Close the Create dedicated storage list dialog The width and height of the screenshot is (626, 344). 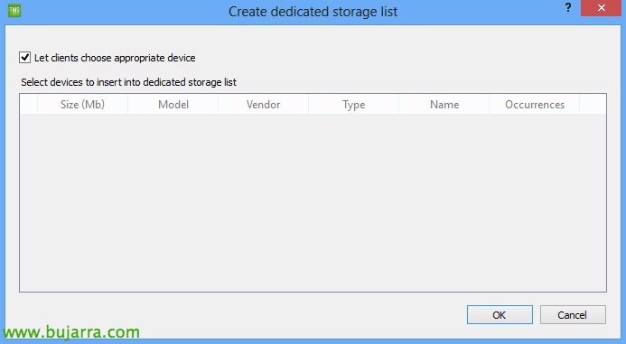click(601, 8)
